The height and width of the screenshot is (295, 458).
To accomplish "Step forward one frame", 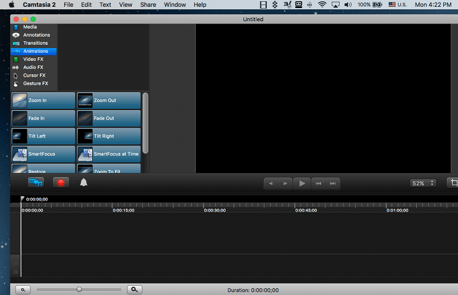I will pyautogui.click(x=285, y=184).
